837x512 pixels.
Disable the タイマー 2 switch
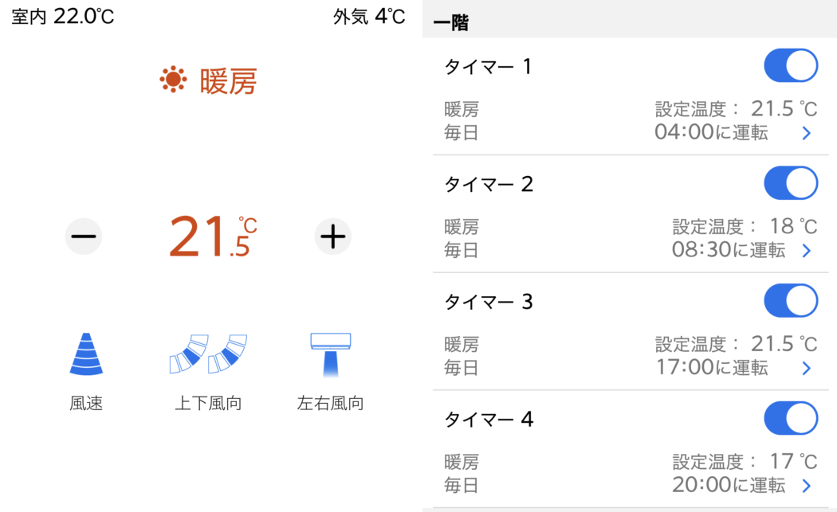790,184
